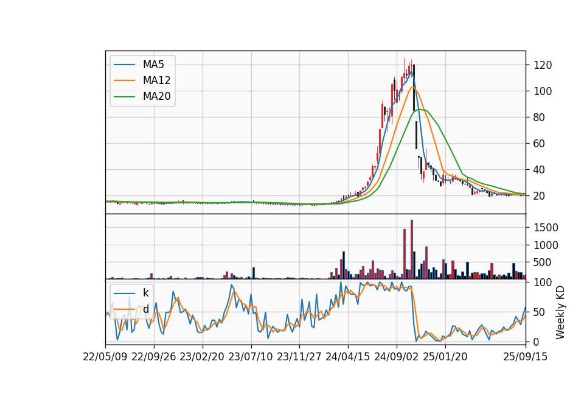Click the 25/01/20 date tick label
The height and width of the screenshot is (420, 584).
[445, 357]
